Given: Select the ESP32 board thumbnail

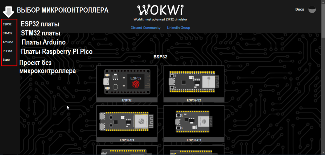Looking at the screenshot, I should pos(127,82).
